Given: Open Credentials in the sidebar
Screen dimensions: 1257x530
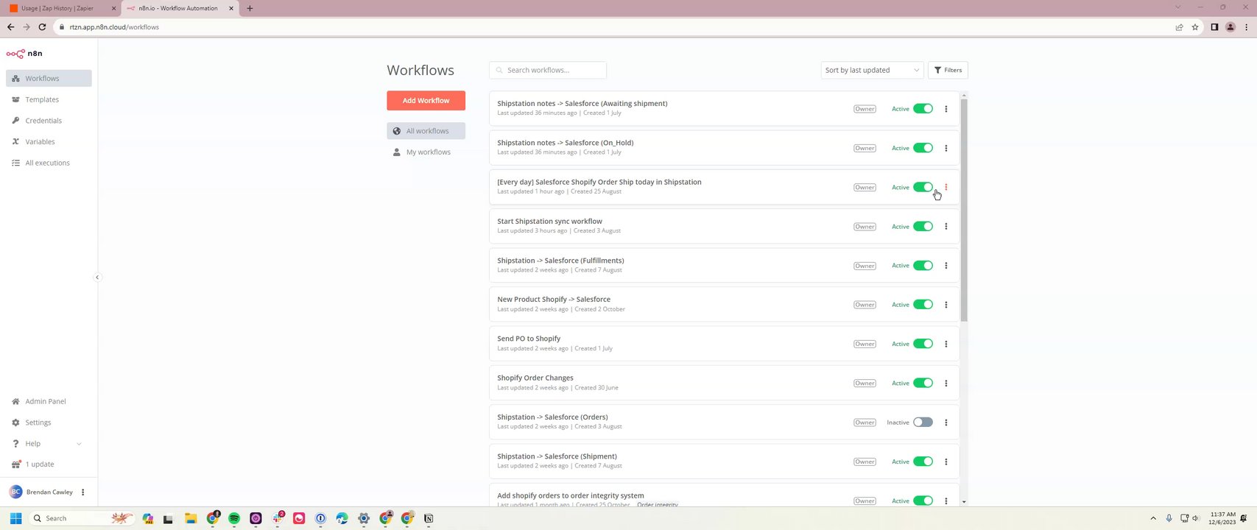Looking at the screenshot, I should point(49,121).
